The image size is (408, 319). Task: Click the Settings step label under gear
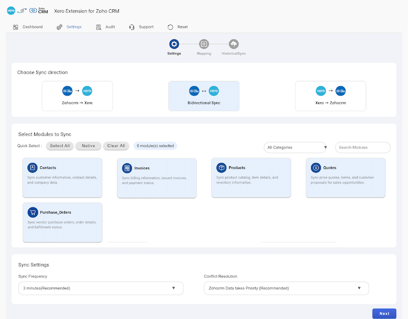pyautogui.click(x=174, y=54)
